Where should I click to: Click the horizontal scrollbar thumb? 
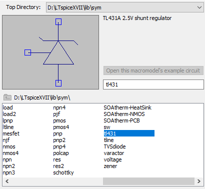[148, 181]
